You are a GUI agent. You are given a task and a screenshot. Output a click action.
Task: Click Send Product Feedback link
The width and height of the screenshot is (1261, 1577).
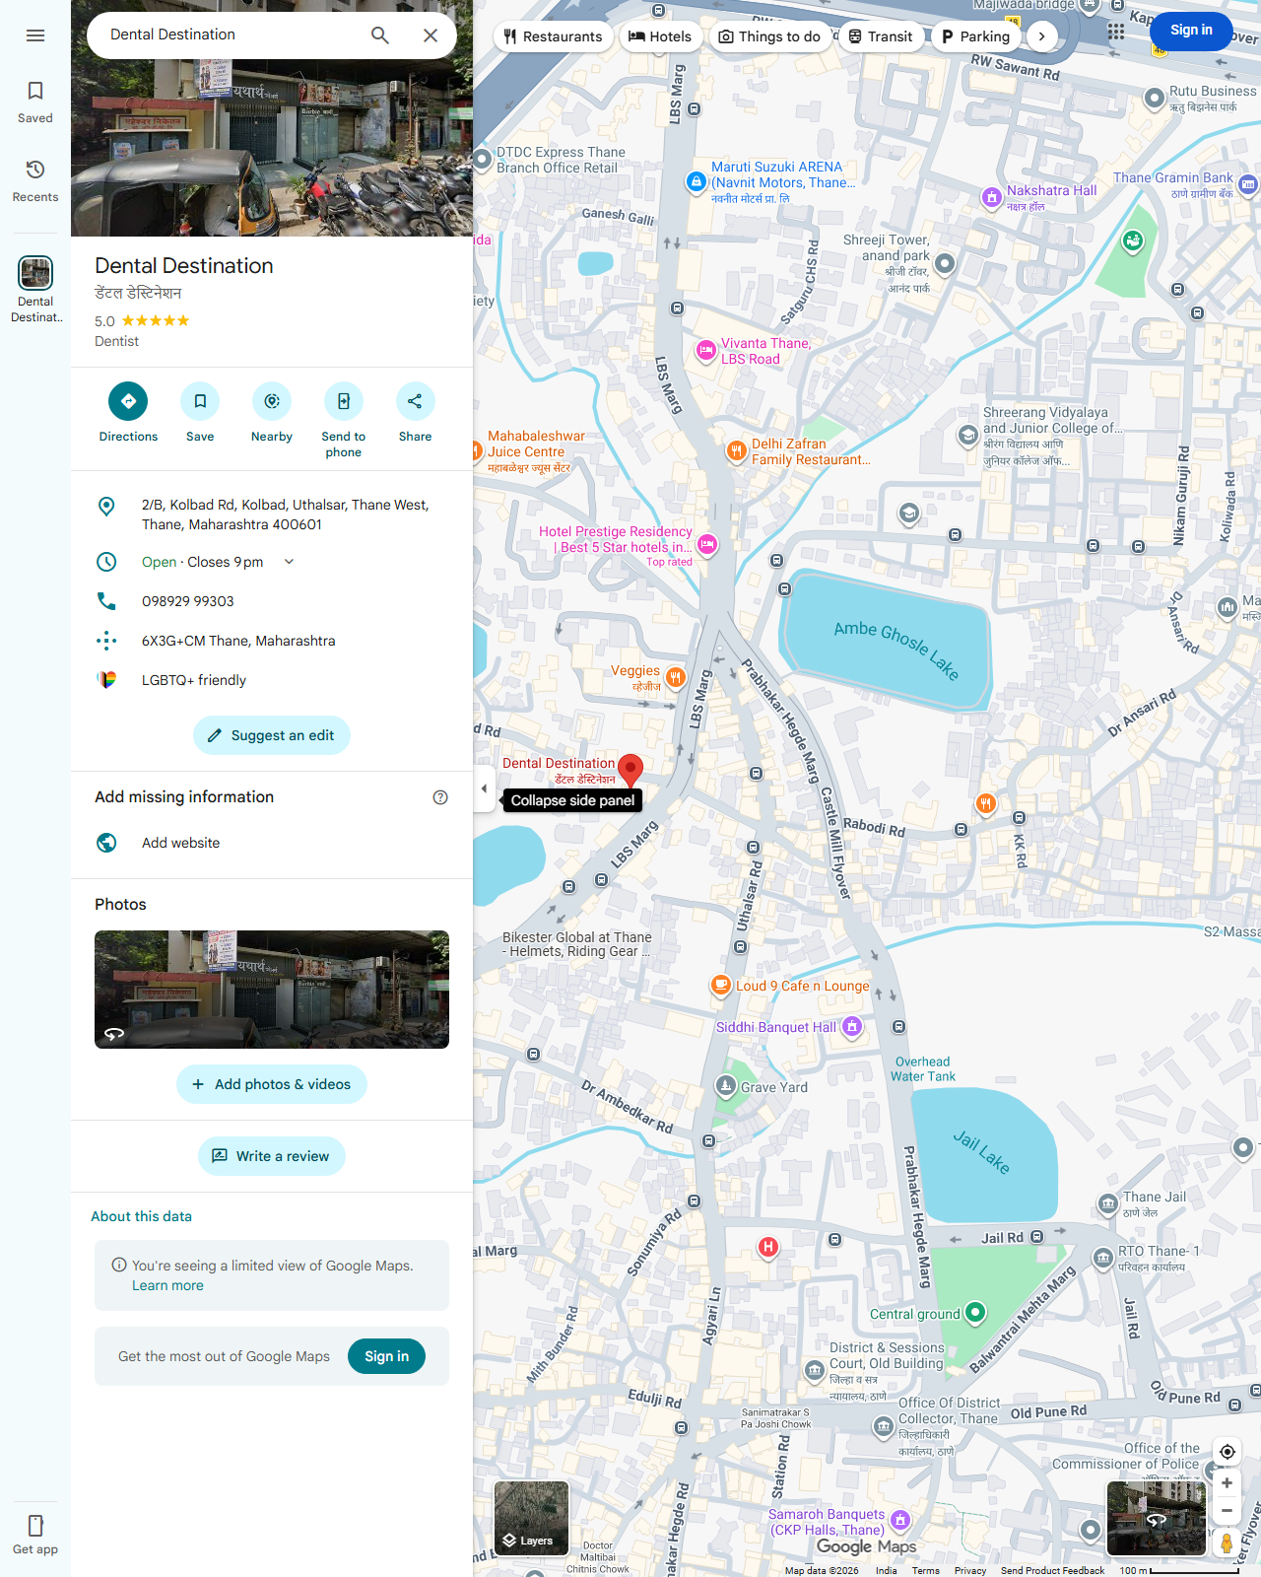pyautogui.click(x=1052, y=1570)
